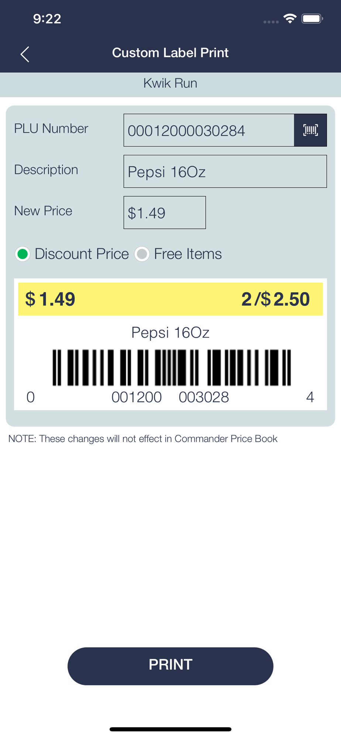Select the Free Items radio button
Viewport: 341px width, 738px height.
pos(142,254)
